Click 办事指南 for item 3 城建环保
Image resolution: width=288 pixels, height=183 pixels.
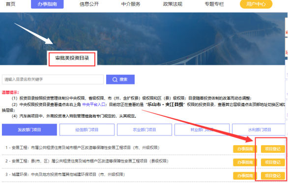click(x=245, y=176)
